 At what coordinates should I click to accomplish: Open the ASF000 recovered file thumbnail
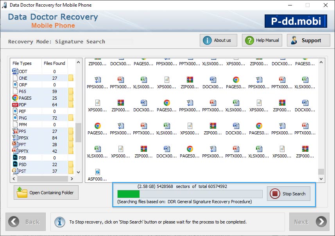97,172
